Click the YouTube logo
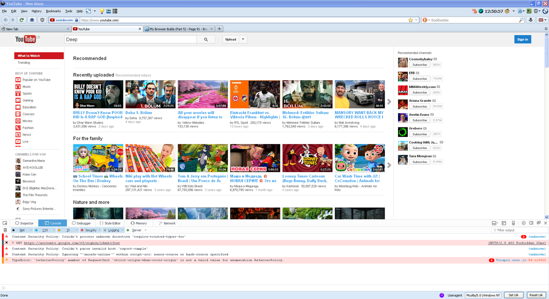The height and width of the screenshot is (299, 549). 26,39
